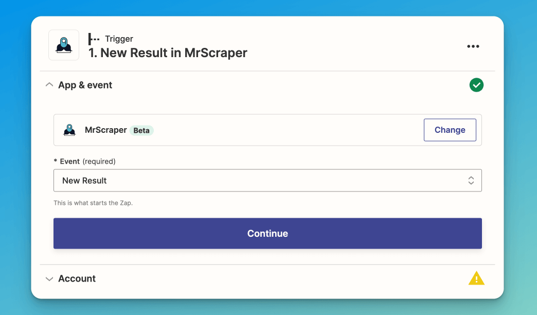Click the MrScraper logo beside the app name
This screenshot has width=537, height=315.
tap(69, 130)
